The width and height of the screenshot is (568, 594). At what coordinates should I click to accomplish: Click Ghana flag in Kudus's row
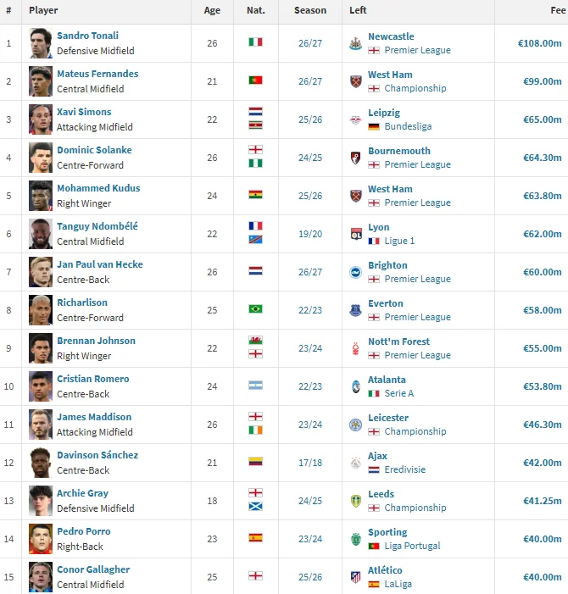pyautogui.click(x=255, y=195)
